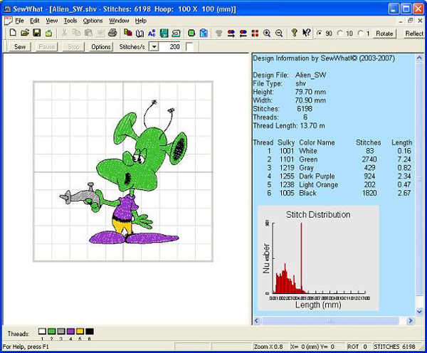The image size is (427, 353).
Task: Select the purple thread swatch number 4
Action: 71,332
